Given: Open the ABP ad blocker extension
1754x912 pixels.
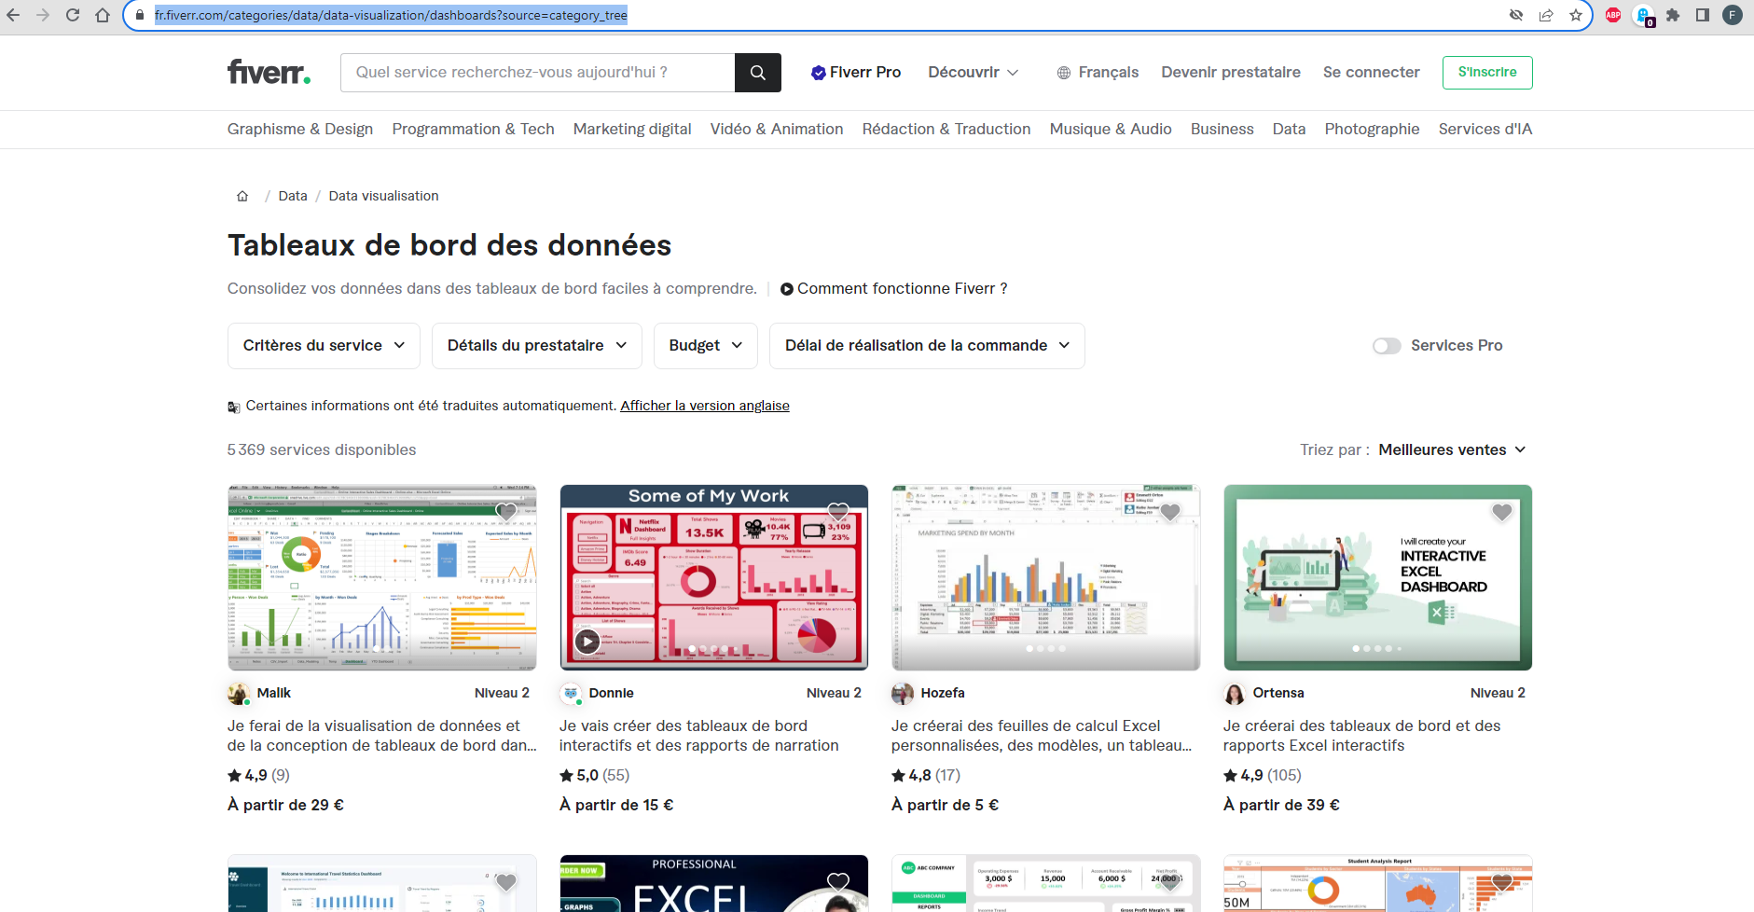Looking at the screenshot, I should [1613, 15].
